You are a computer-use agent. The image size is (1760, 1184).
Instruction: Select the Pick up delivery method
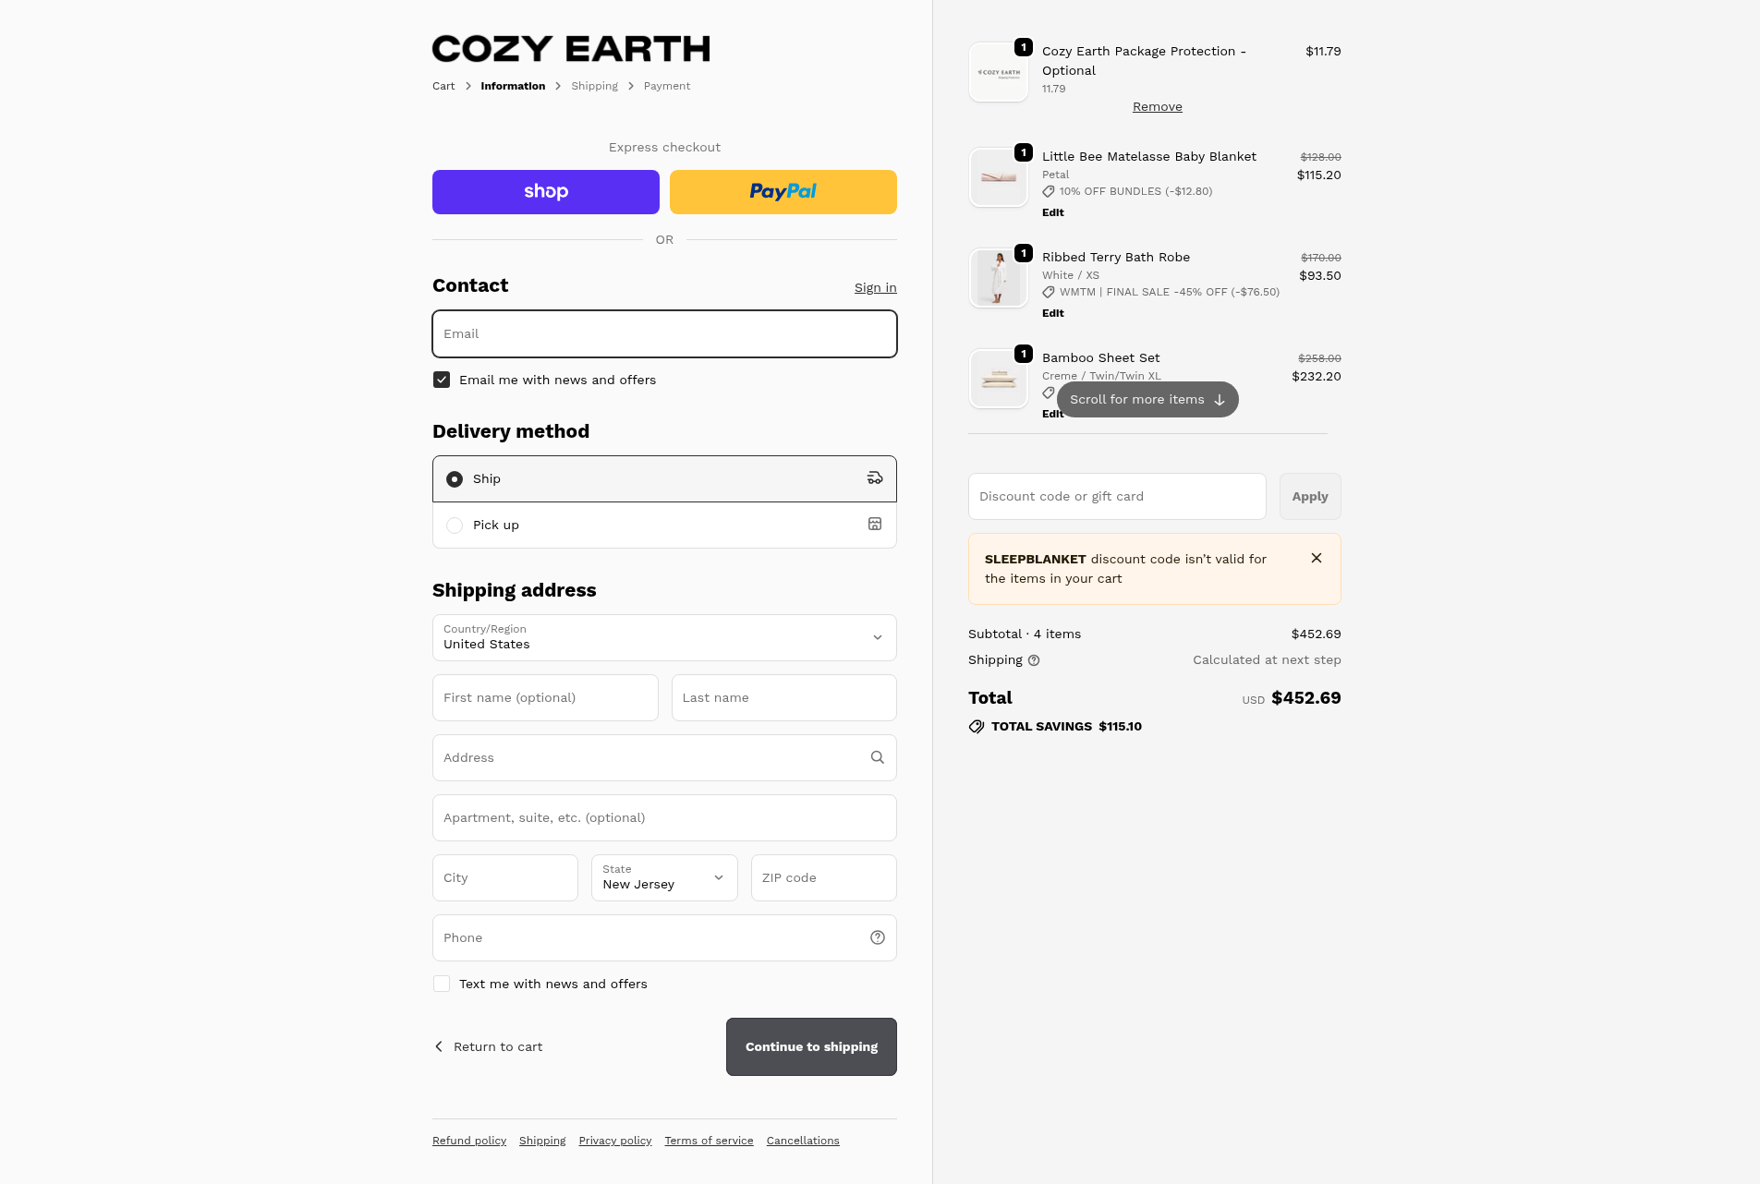click(455, 526)
